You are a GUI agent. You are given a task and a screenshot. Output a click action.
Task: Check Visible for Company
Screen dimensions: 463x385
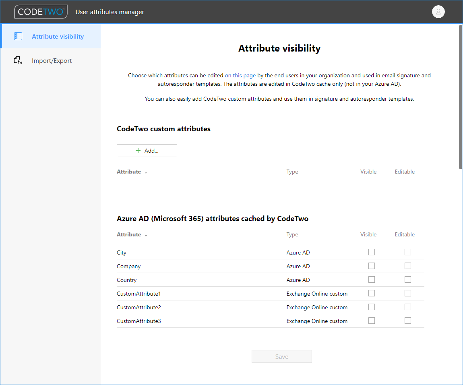[372, 266]
